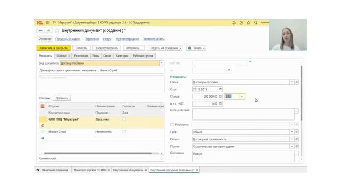The width and height of the screenshot is (341, 192).
Task: Click ellipsis button for Срок действия
Action: (x=296, y=111)
